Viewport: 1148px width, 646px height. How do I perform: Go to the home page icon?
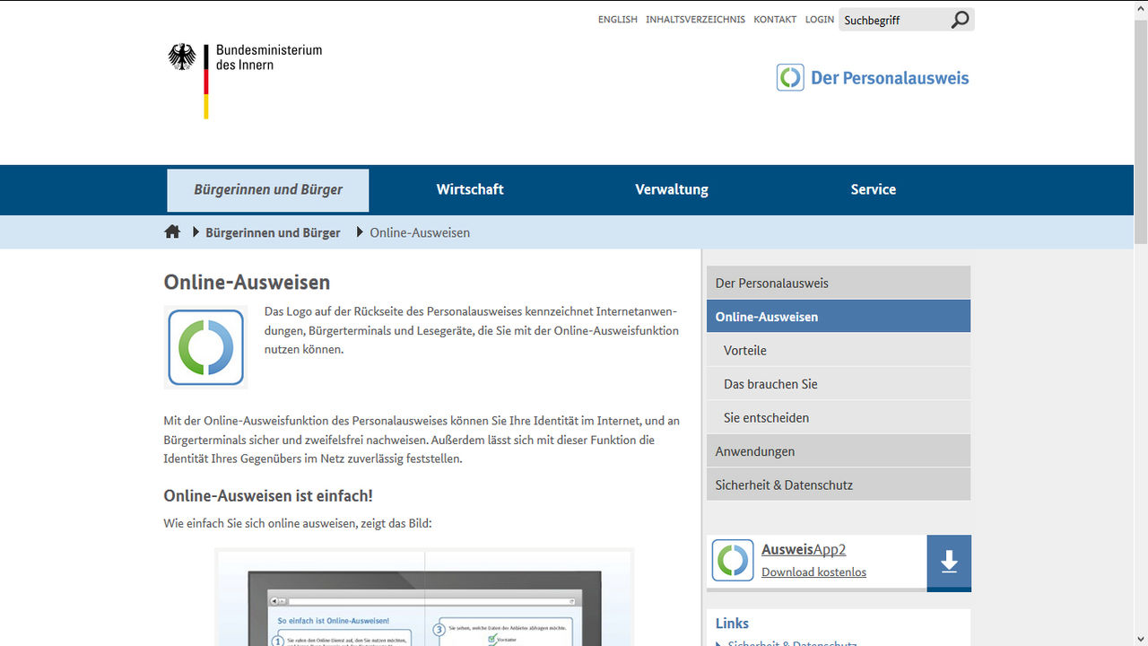(x=172, y=232)
